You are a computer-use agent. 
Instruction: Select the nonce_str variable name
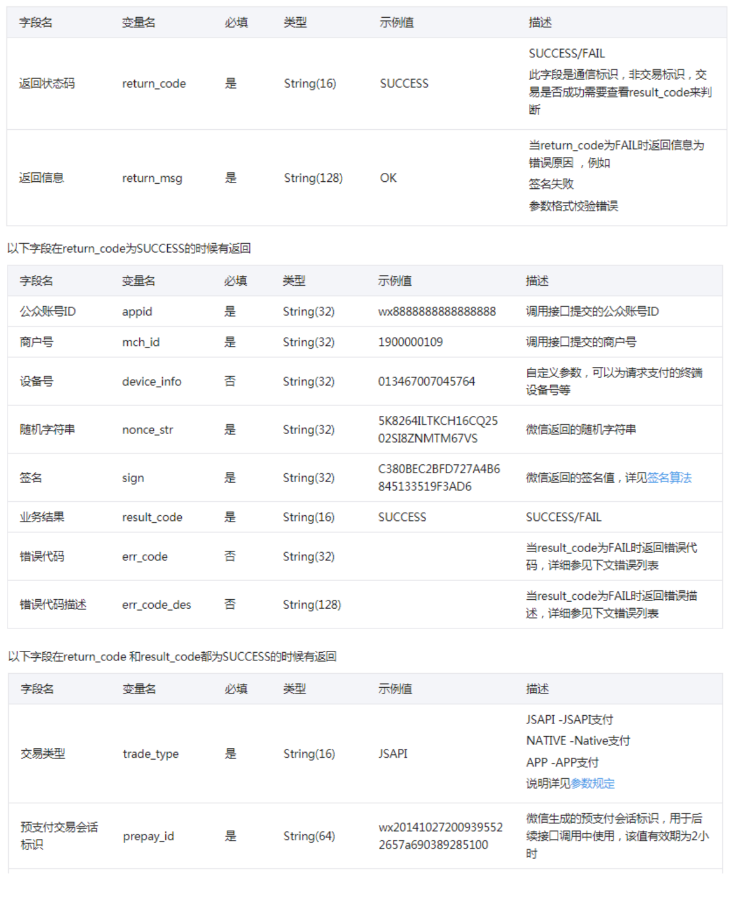click(x=148, y=430)
